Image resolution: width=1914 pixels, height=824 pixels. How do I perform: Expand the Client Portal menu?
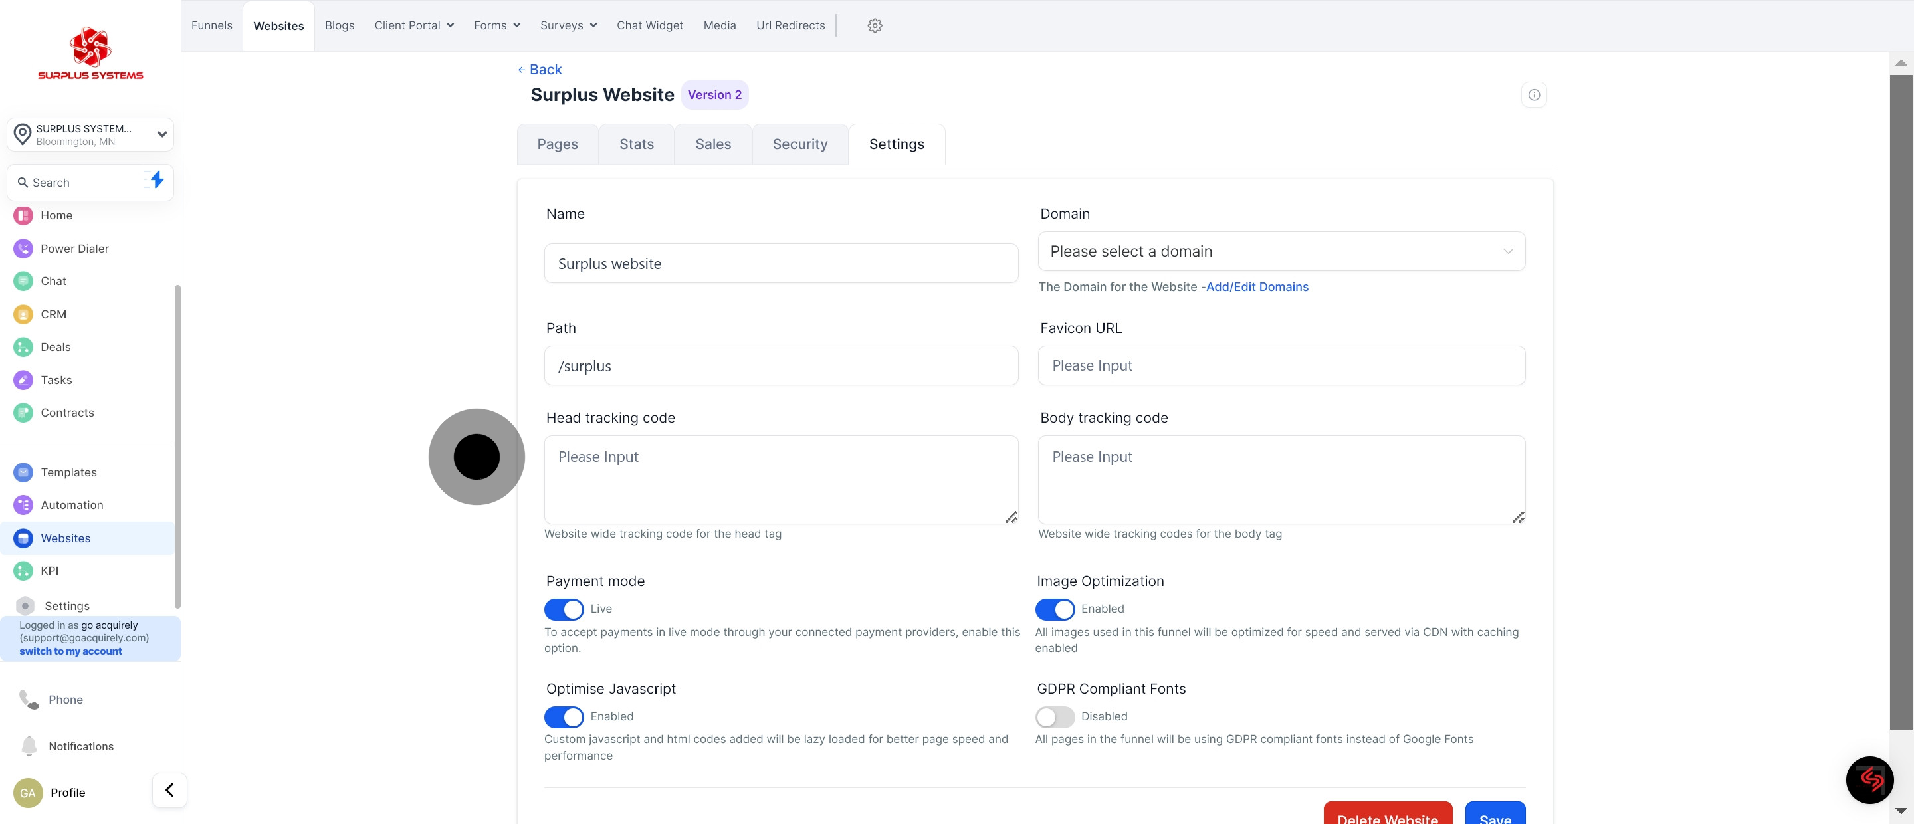coord(414,25)
